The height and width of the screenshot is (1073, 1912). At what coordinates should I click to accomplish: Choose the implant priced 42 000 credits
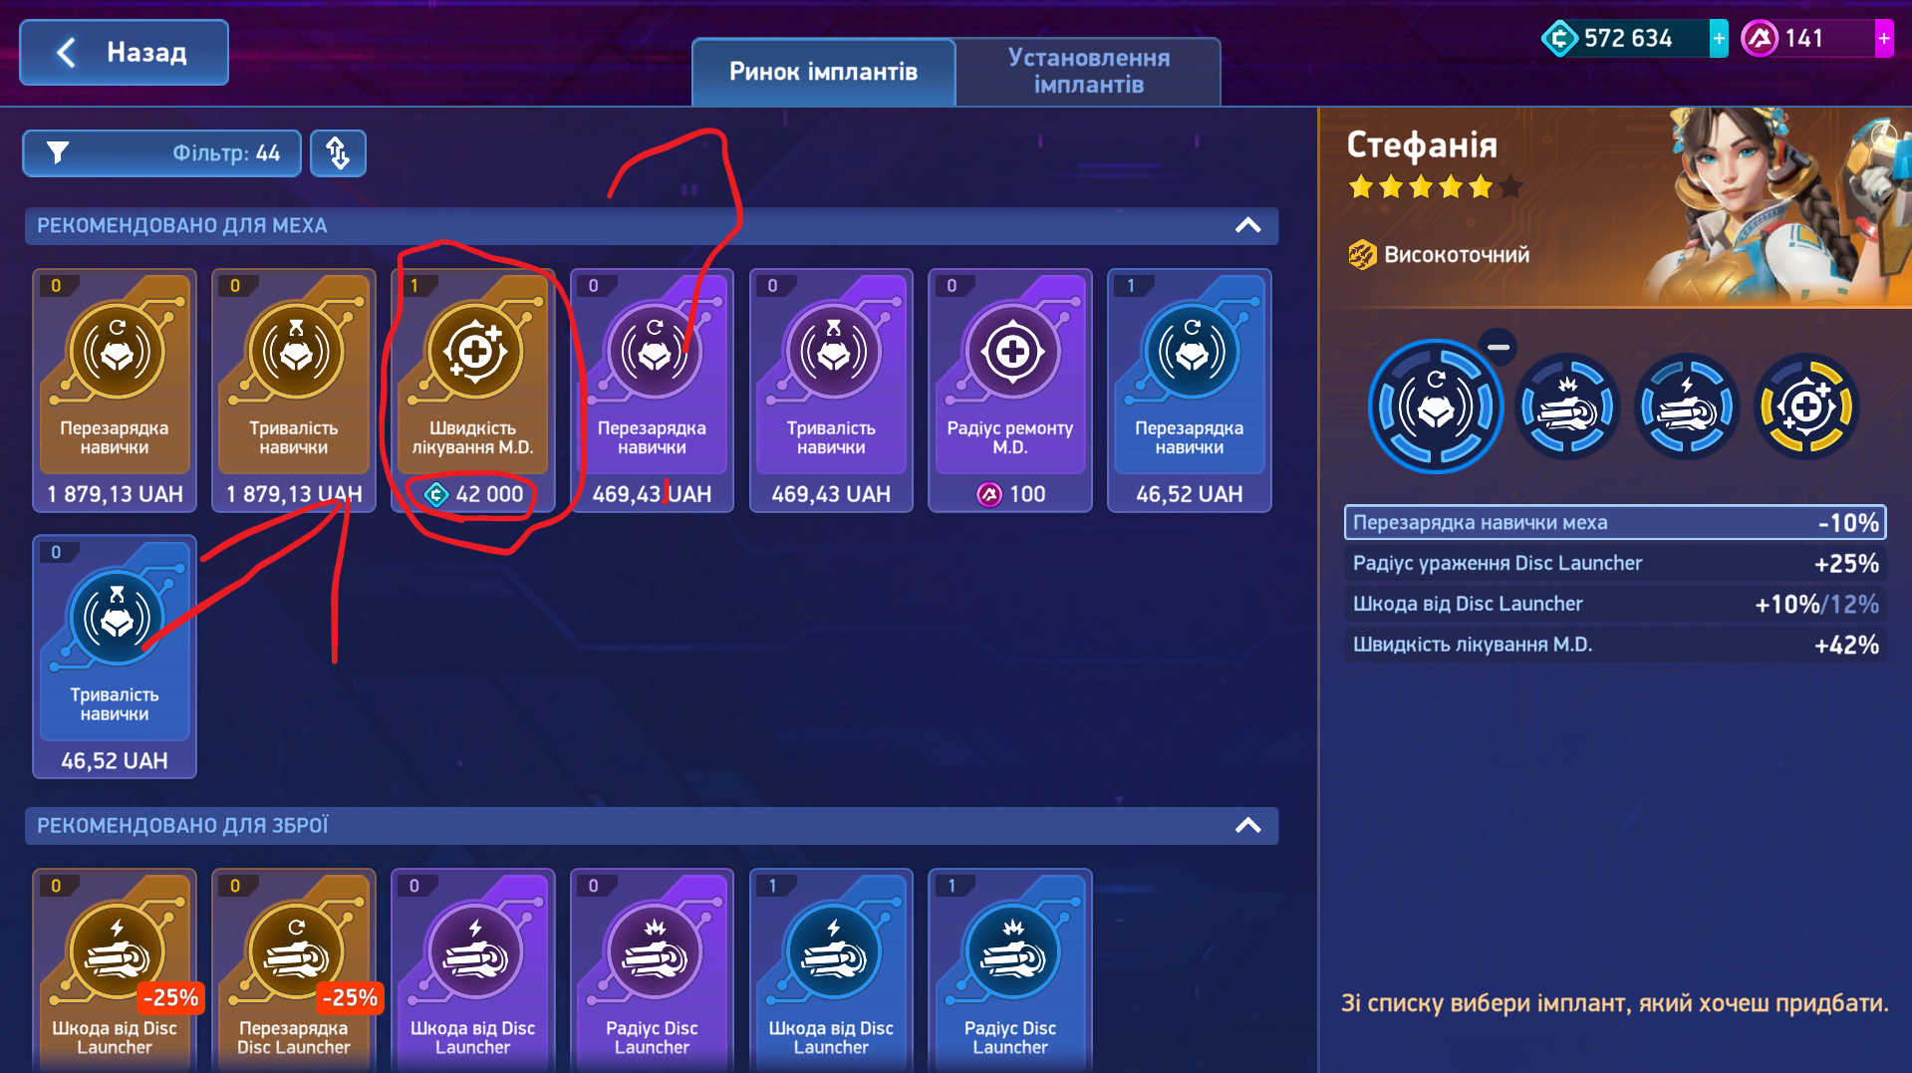(x=473, y=391)
